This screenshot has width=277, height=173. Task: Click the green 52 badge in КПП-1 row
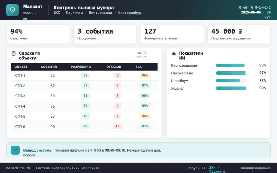coord(85,75)
